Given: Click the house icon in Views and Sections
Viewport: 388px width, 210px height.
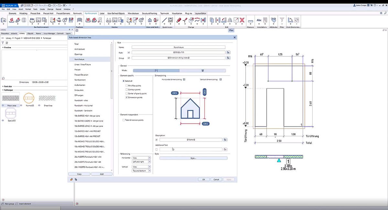Looking at the screenshot, I should click(150, 20).
